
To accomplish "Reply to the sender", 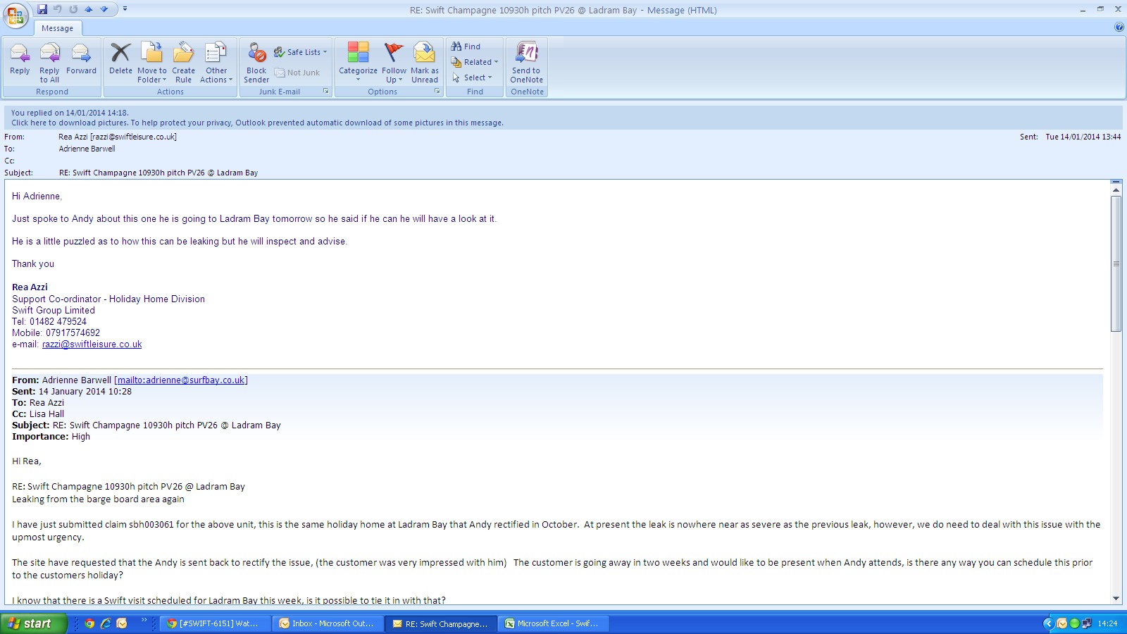I will (x=20, y=59).
